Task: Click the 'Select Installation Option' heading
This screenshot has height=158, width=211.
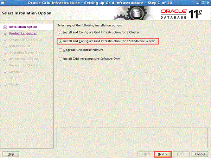Action: pyautogui.click(x=27, y=13)
